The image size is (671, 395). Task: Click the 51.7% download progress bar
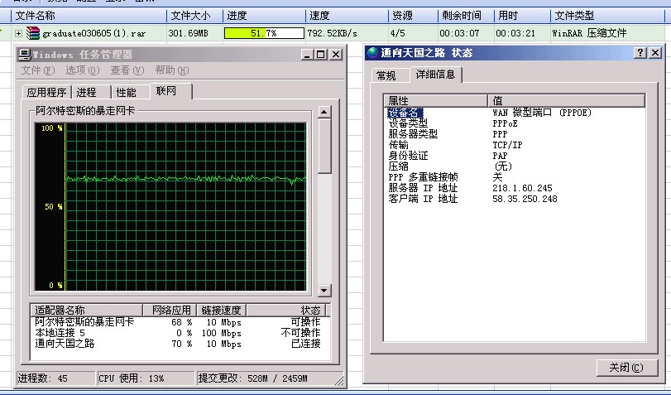pos(264,33)
